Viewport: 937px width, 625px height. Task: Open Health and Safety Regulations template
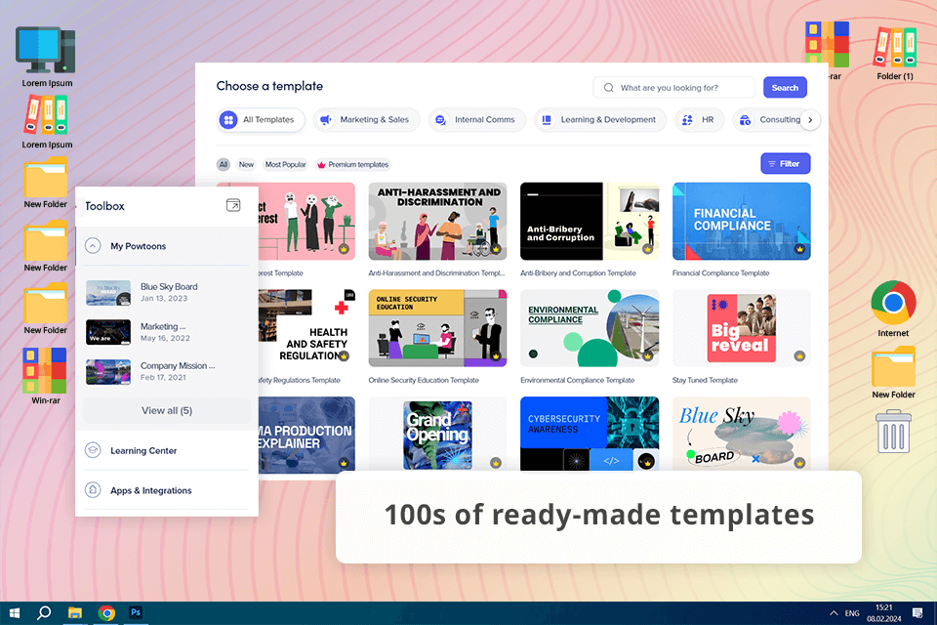pyautogui.click(x=306, y=328)
